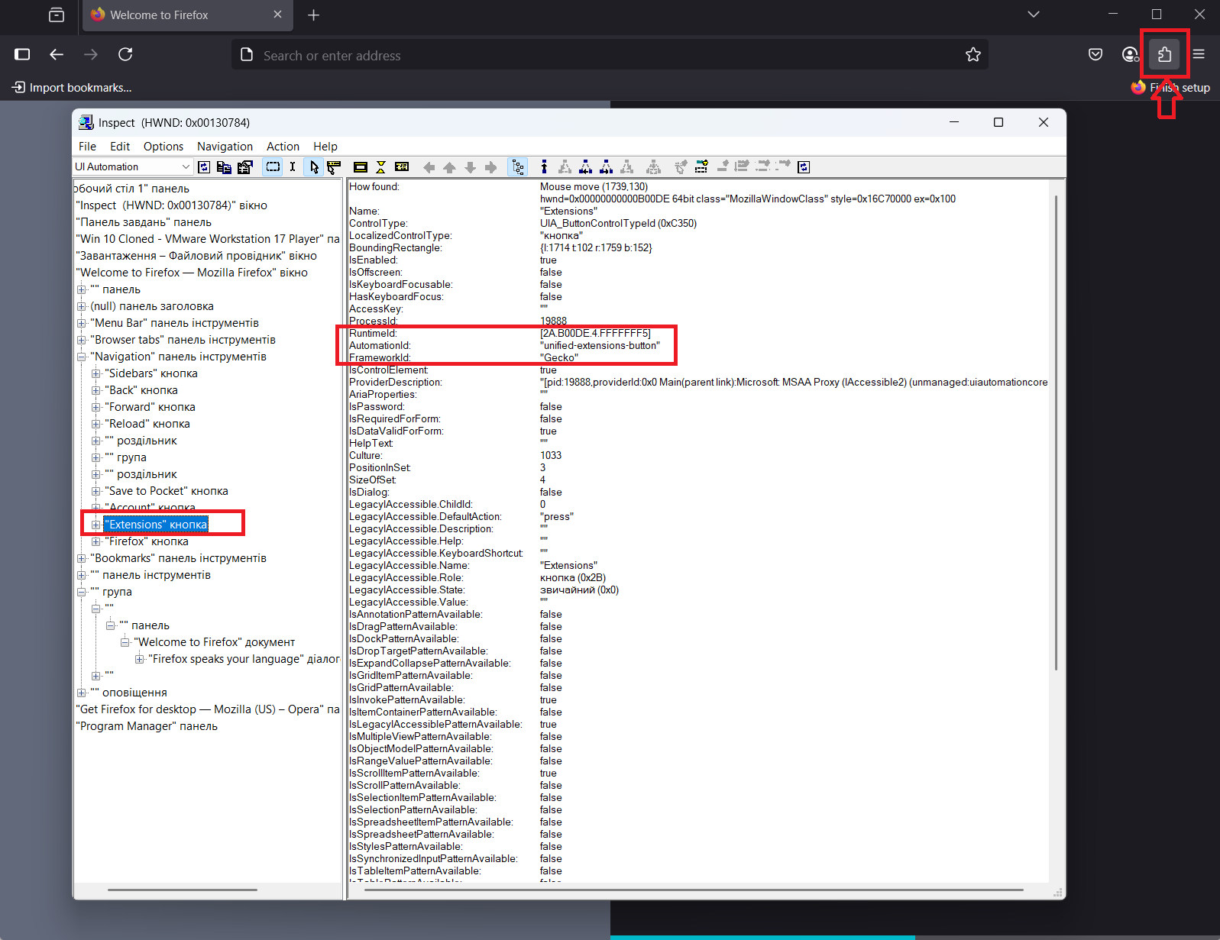Click the Firefox address bar field
The width and height of the screenshot is (1220, 940).
point(610,55)
